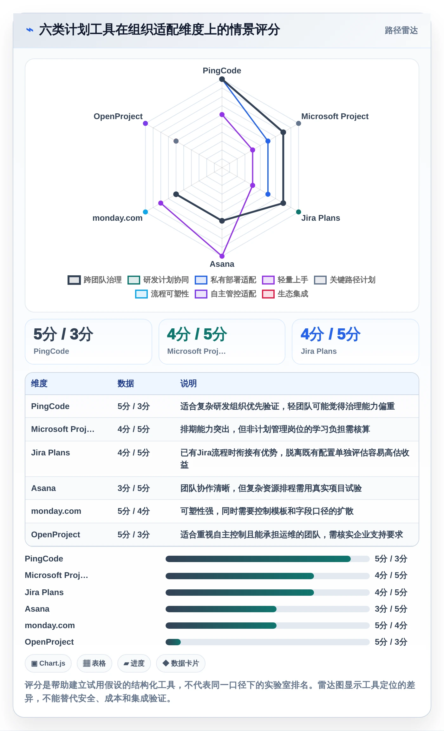Click the 5分 / 4分 value in the monday.com table row
444x731 pixels.
[x=134, y=511]
